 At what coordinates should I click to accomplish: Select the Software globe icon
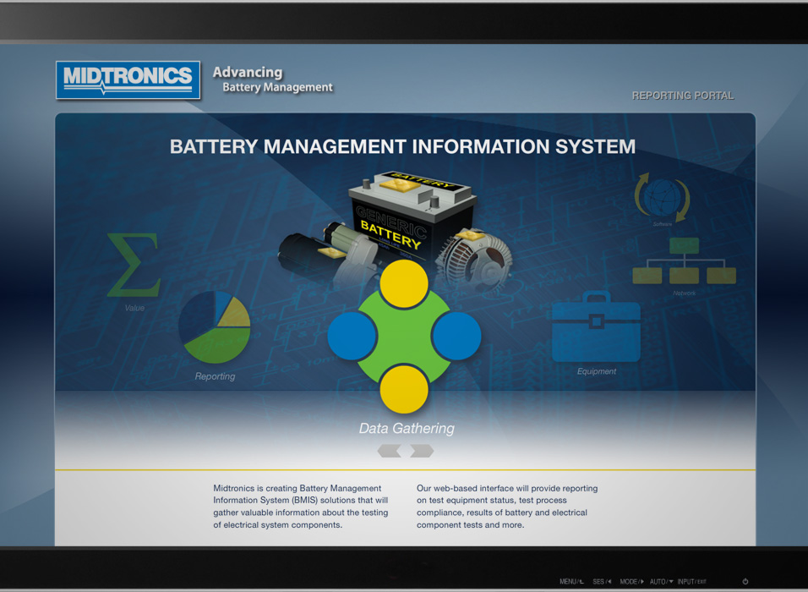click(662, 198)
